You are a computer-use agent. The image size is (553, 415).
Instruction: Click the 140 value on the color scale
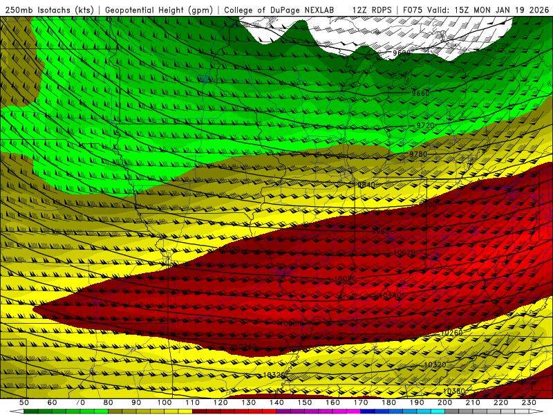pyautogui.click(x=277, y=403)
